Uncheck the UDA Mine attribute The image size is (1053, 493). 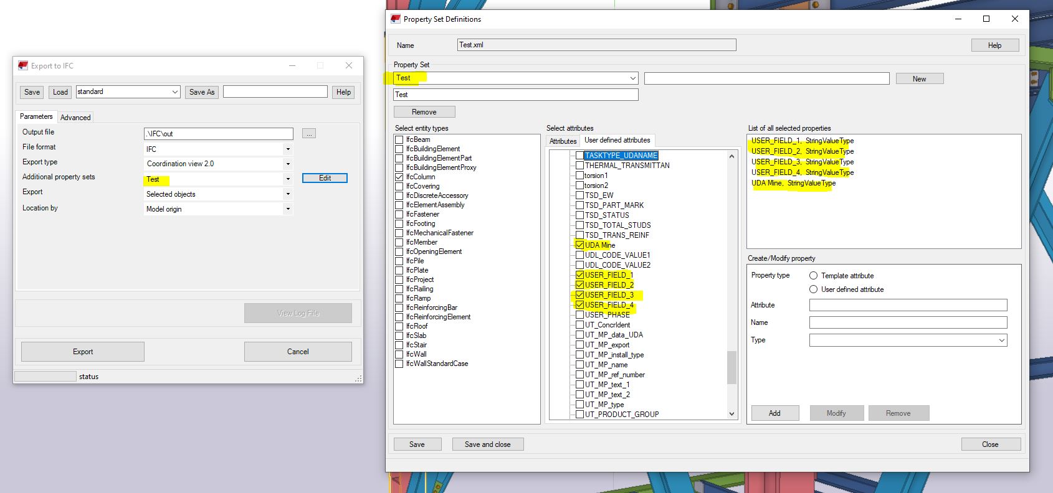coord(579,245)
